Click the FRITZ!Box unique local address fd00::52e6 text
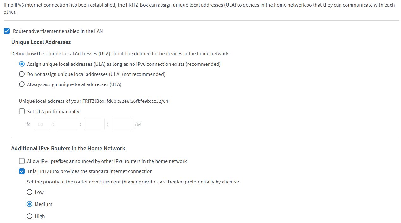Image resolution: width=401 pixels, height=223 pixels. coord(137,101)
